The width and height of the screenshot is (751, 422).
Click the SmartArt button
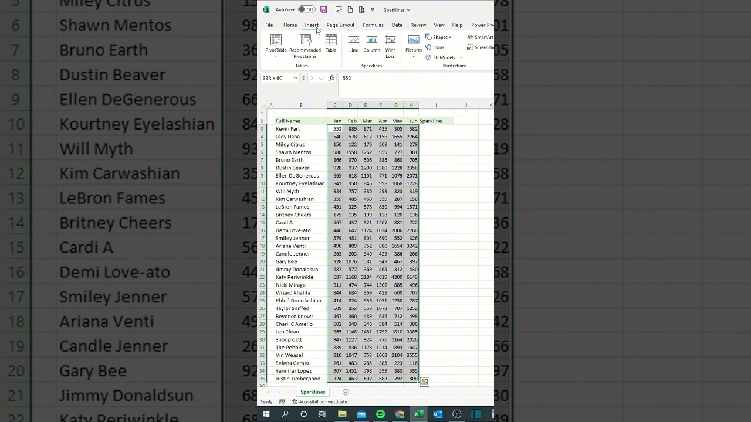pyautogui.click(x=481, y=37)
